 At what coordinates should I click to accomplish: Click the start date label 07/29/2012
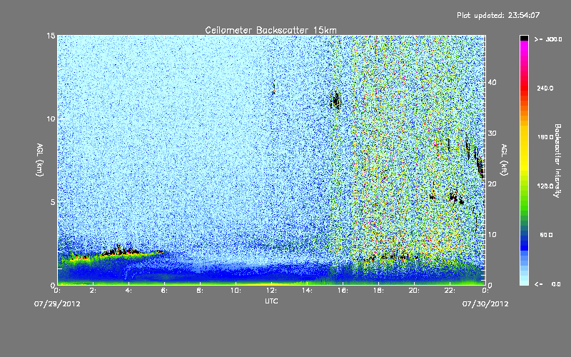point(57,303)
